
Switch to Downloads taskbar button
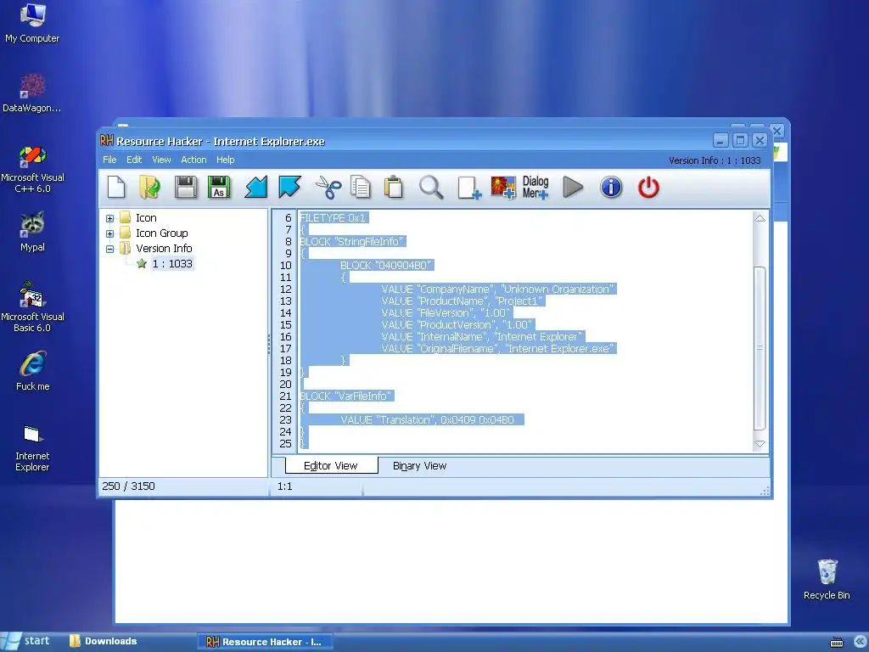[103, 642]
